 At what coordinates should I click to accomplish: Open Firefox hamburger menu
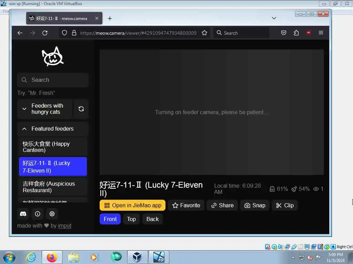pos(321,33)
